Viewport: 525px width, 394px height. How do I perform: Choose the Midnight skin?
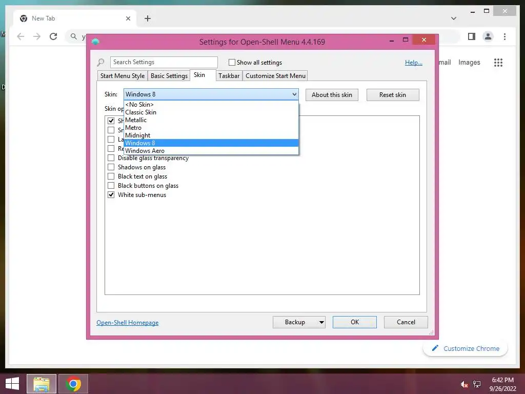pos(211,135)
